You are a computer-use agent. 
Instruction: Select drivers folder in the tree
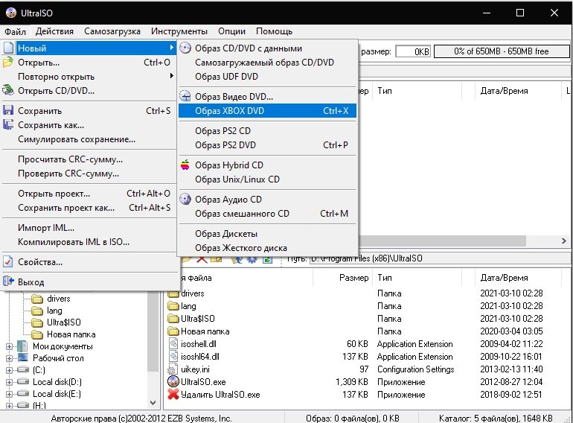59,299
